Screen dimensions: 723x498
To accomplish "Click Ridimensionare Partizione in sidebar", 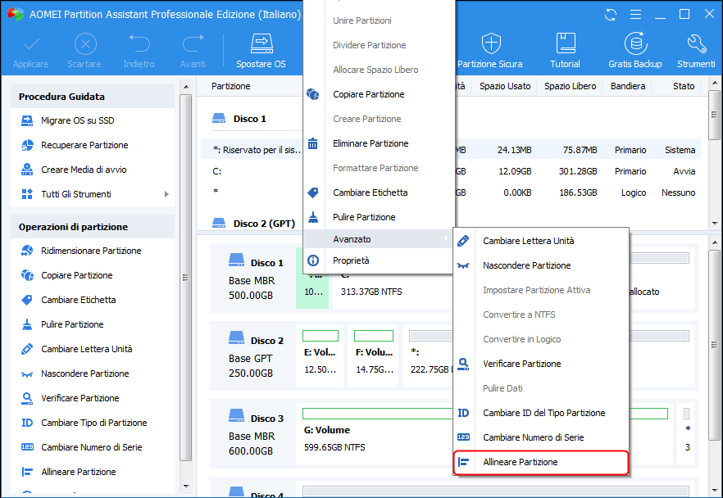I will [x=91, y=251].
